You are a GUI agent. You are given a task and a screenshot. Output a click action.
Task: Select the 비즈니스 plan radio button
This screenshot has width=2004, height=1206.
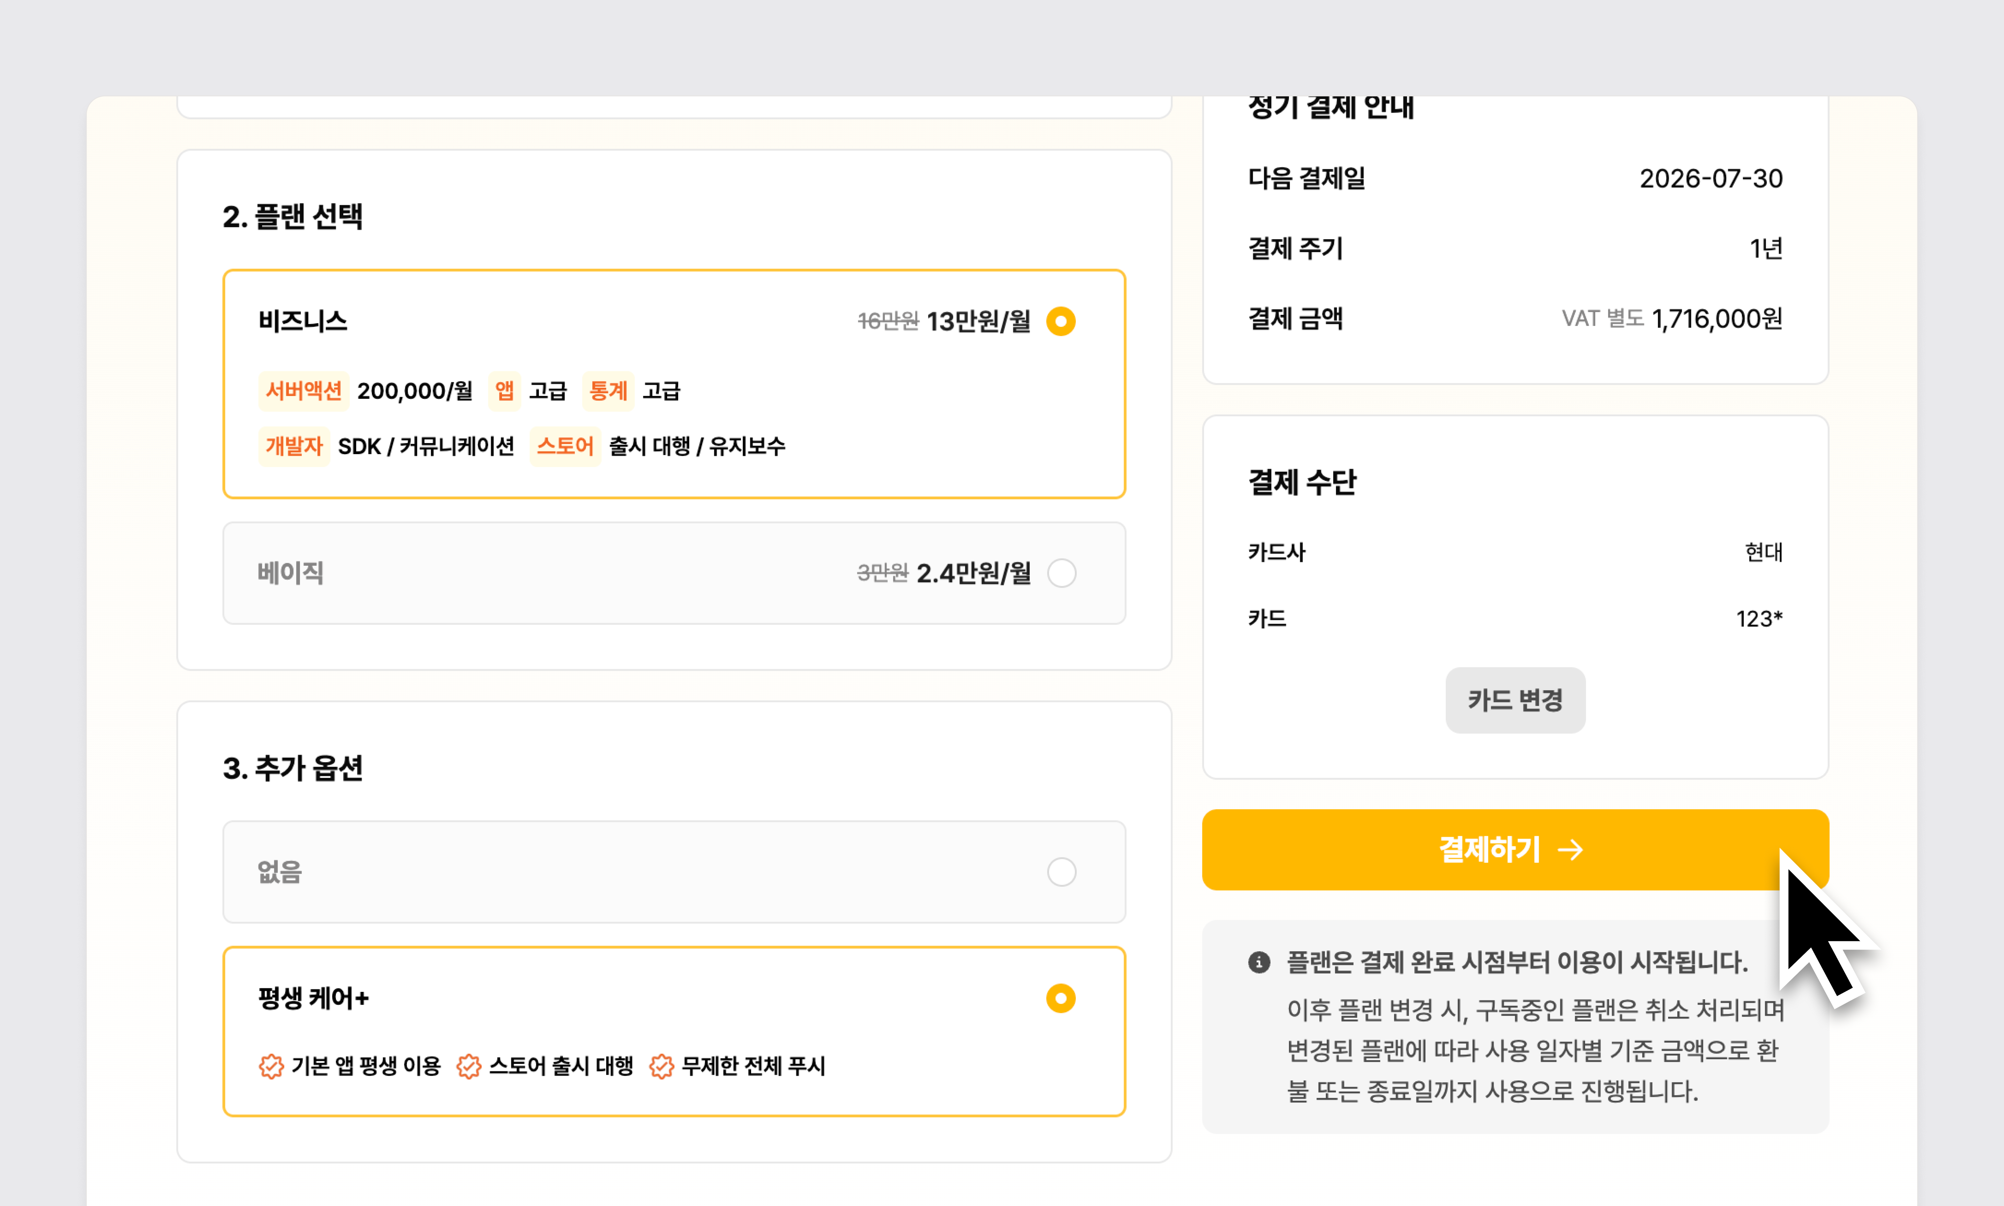(1061, 321)
